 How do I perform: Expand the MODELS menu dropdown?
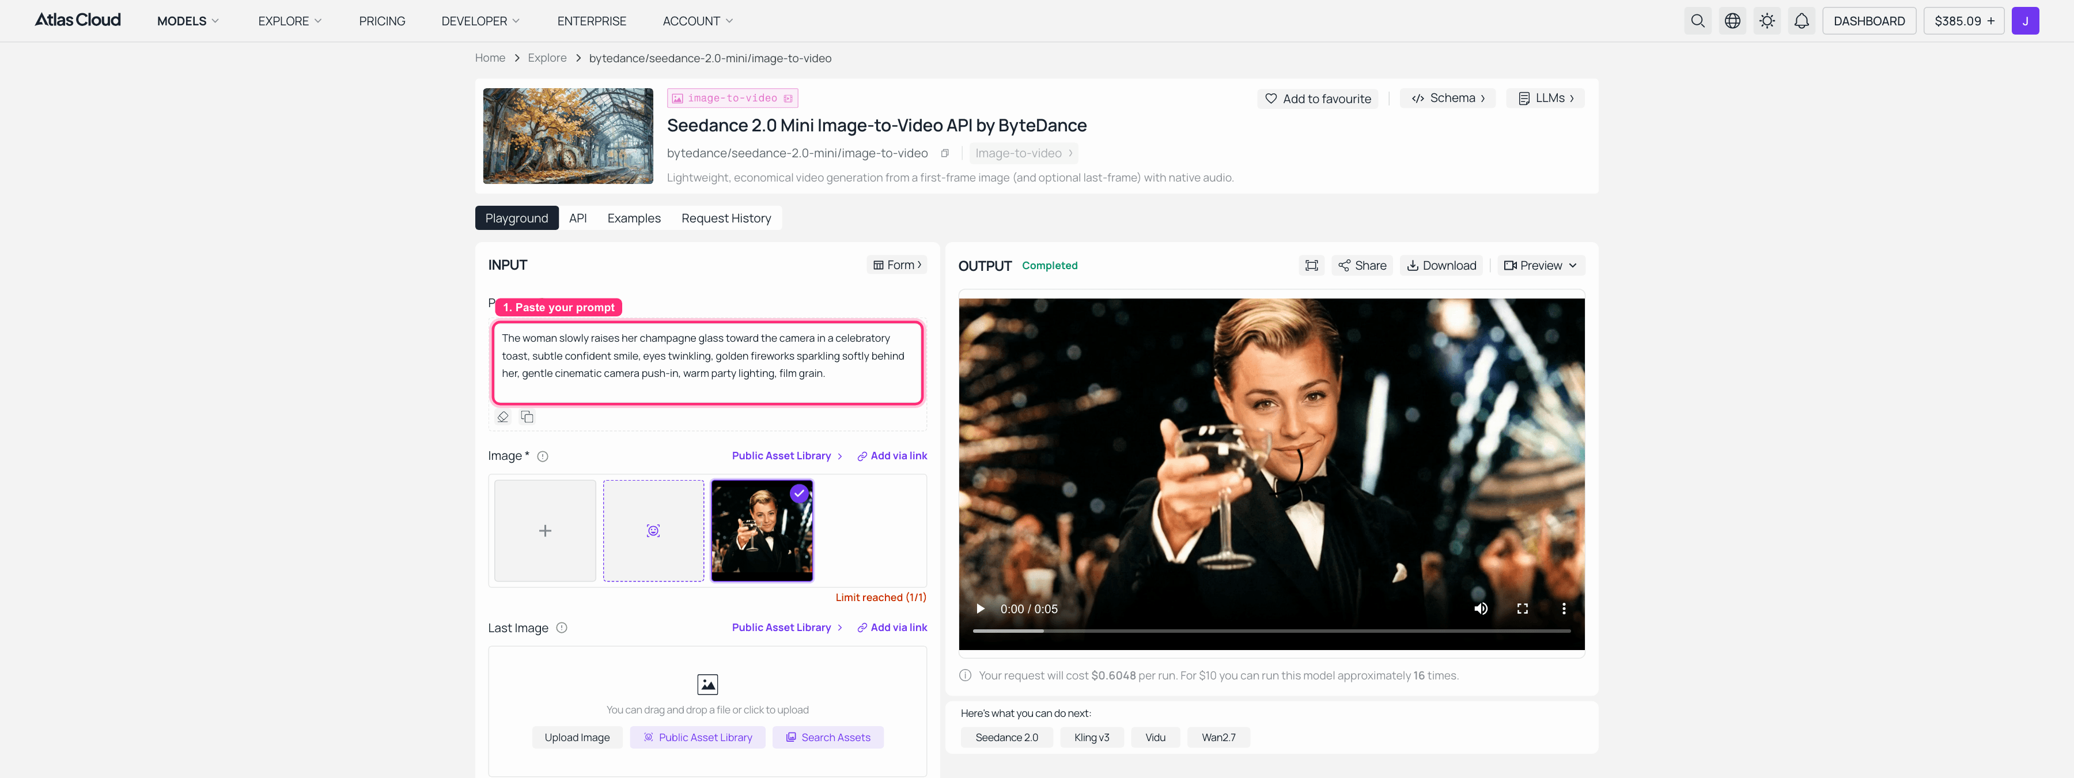click(x=188, y=21)
